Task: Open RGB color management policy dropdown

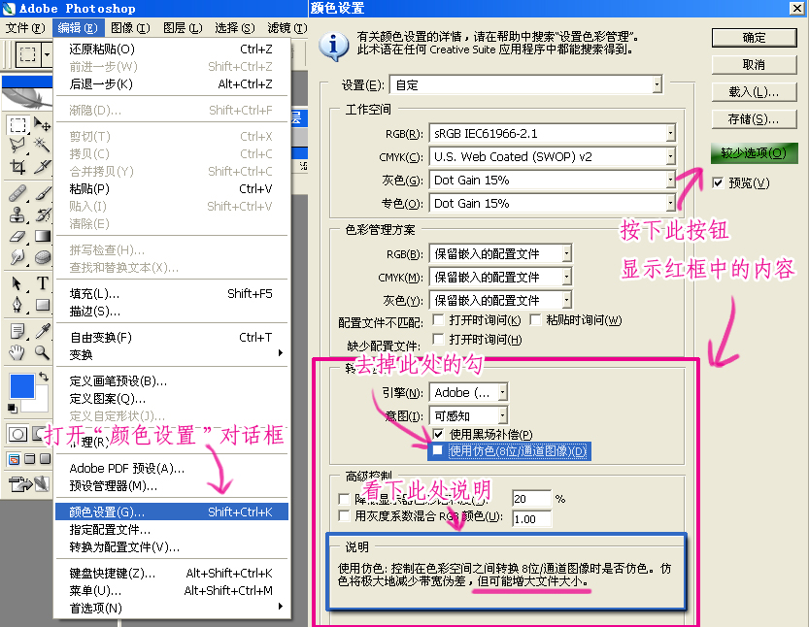Action: coord(500,253)
